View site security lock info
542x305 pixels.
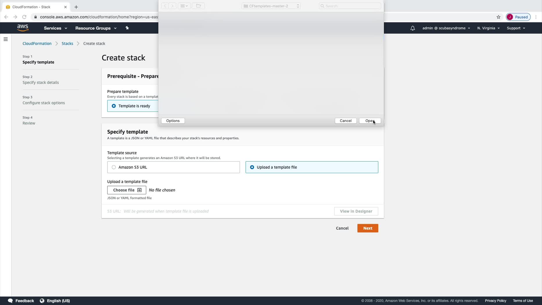35,17
